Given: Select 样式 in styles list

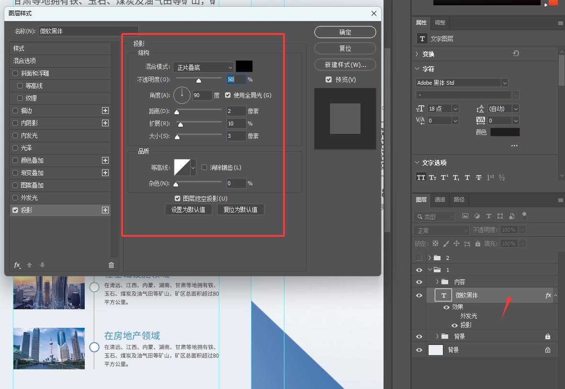Looking at the screenshot, I should [60, 48].
